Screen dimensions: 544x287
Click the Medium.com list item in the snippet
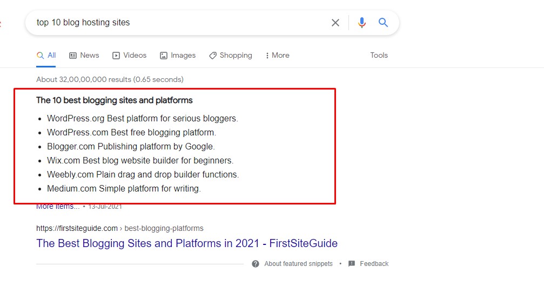(124, 188)
